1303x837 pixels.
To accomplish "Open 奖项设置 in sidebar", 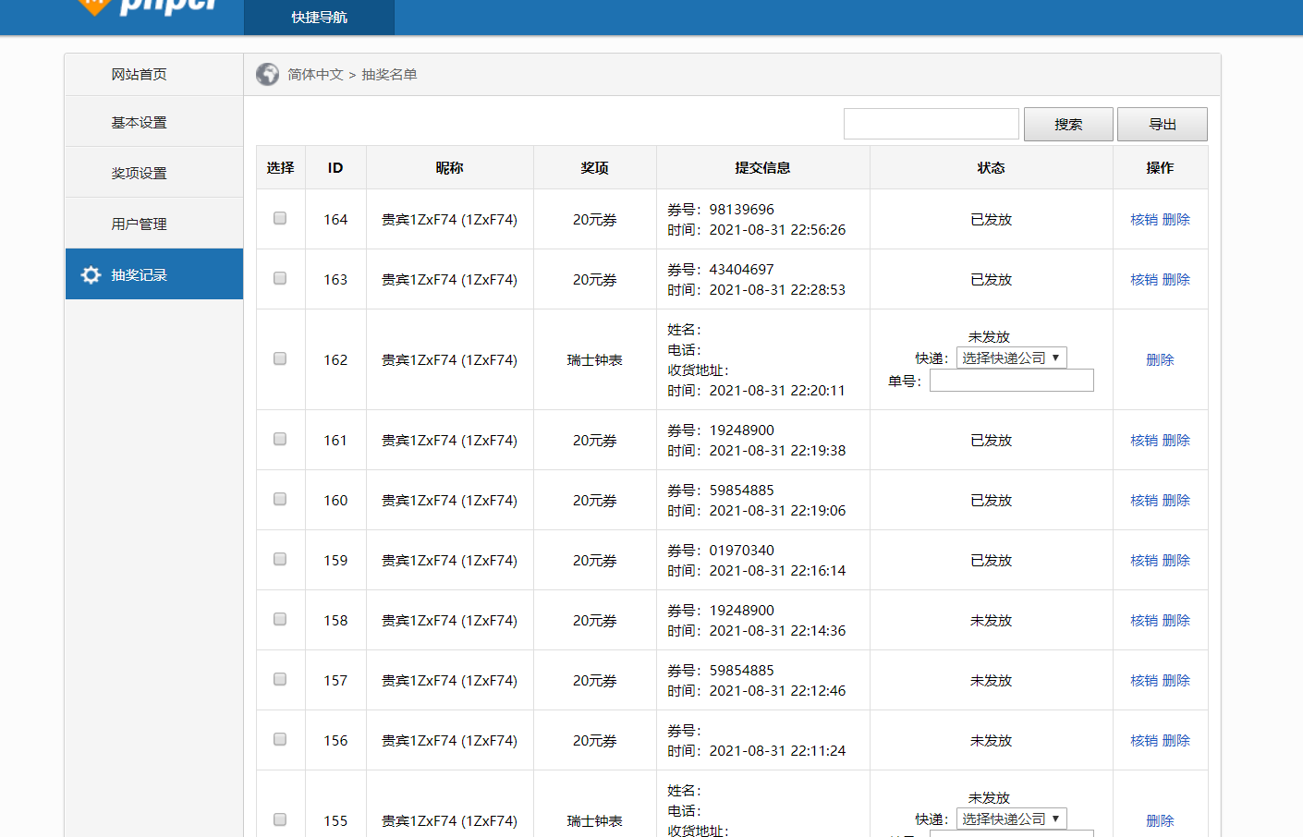I will pyautogui.click(x=153, y=174).
